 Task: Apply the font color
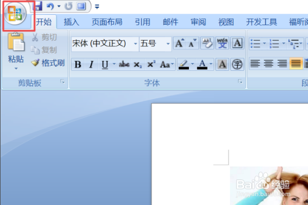pos(202,65)
